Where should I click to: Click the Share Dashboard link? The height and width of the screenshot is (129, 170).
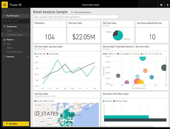point(82,12)
